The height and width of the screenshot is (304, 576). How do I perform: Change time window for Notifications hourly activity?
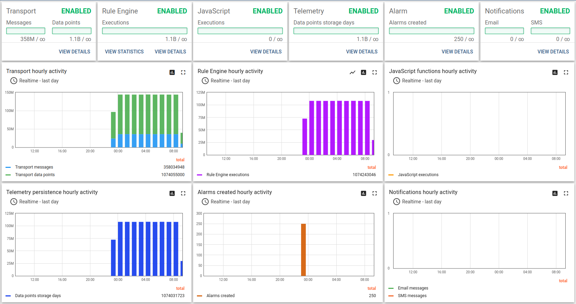pyautogui.click(x=417, y=202)
